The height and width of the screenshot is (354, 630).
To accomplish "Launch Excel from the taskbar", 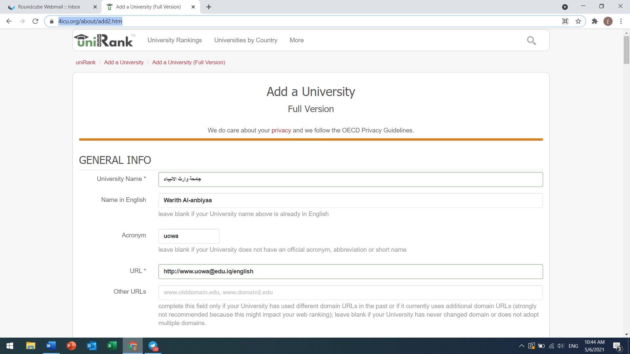I will pos(112,346).
